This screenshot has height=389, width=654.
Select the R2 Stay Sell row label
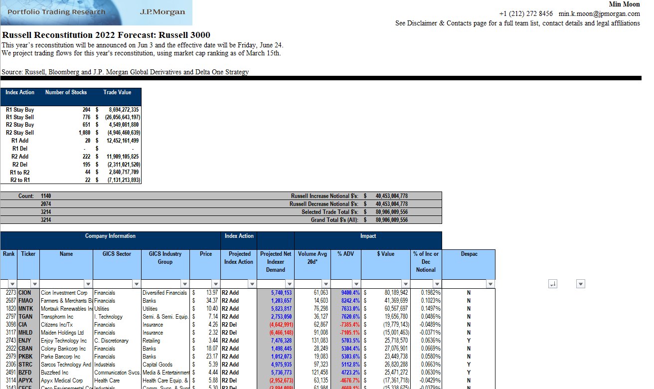point(20,133)
